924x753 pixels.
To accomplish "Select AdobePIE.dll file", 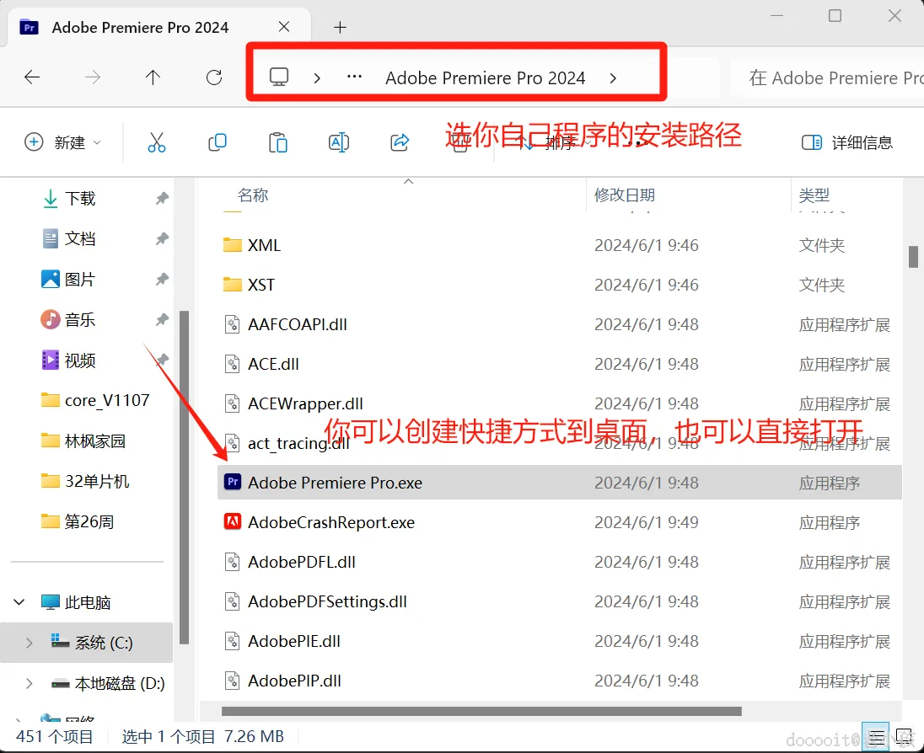I will pyautogui.click(x=282, y=640).
